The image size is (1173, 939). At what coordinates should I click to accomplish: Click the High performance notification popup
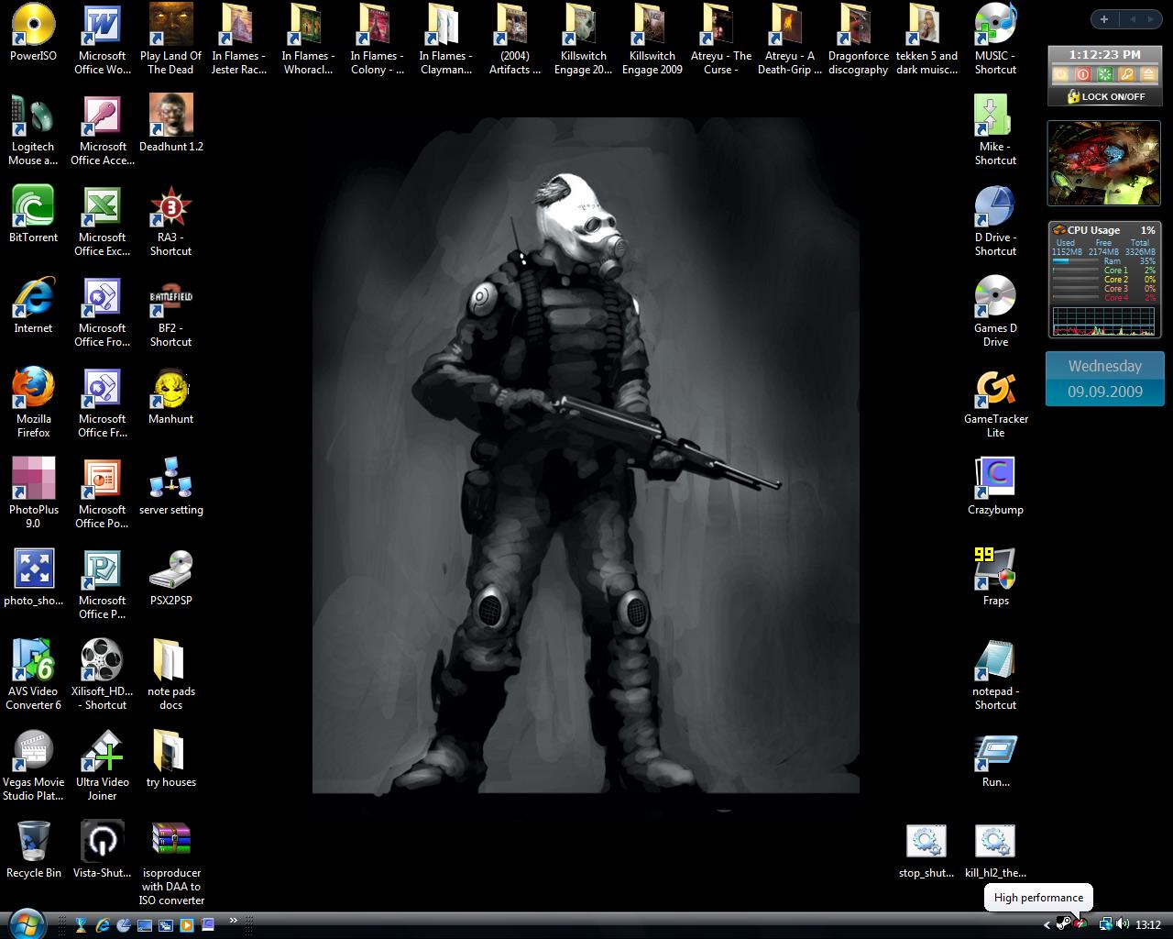(x=1038, y=898)
